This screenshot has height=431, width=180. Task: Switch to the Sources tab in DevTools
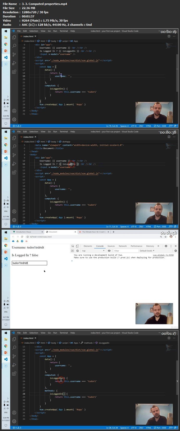click(111, 246)
